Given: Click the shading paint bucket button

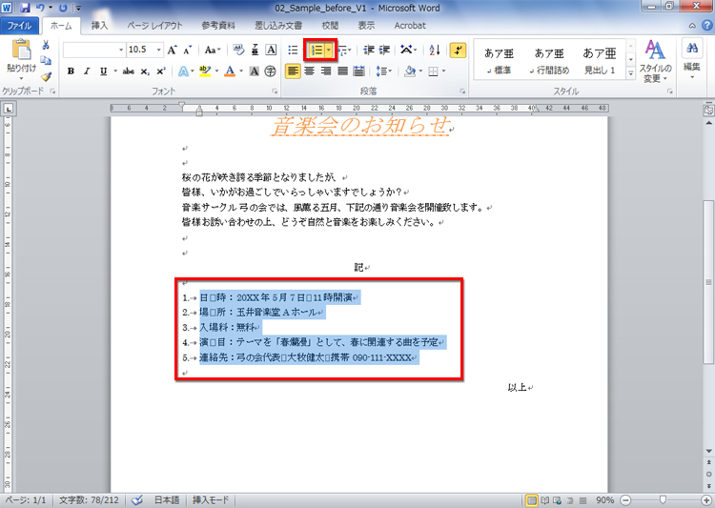Looking at the screenshot, I should [410, 71].
